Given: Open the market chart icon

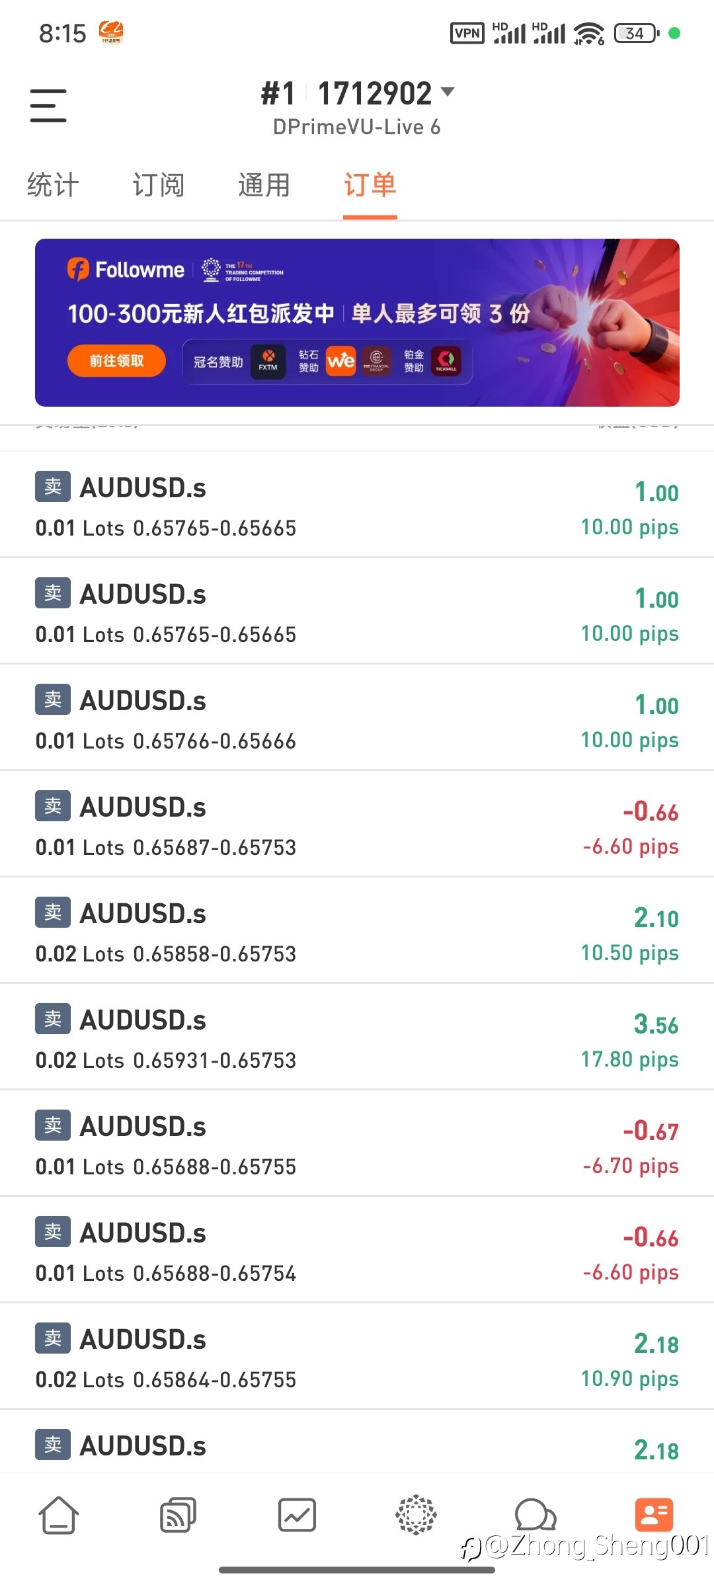Looking at the screenshot, I should [297, 1514].
